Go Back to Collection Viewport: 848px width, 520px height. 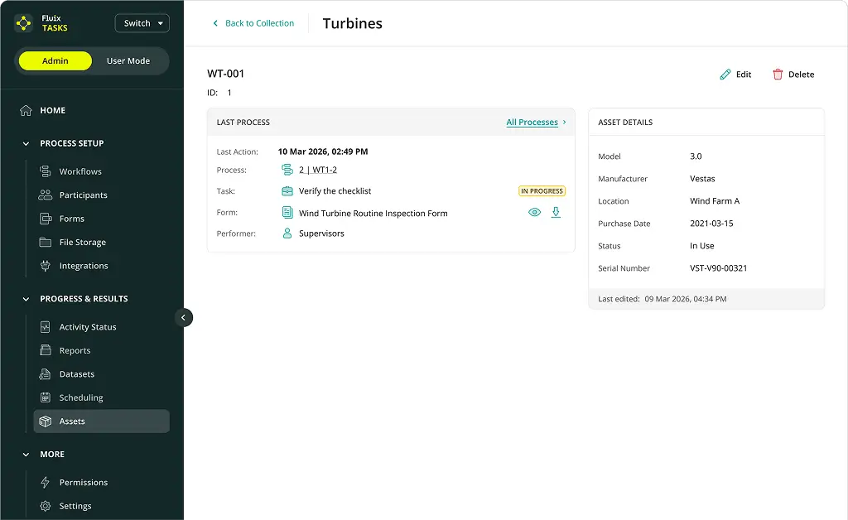coord(253,23)
